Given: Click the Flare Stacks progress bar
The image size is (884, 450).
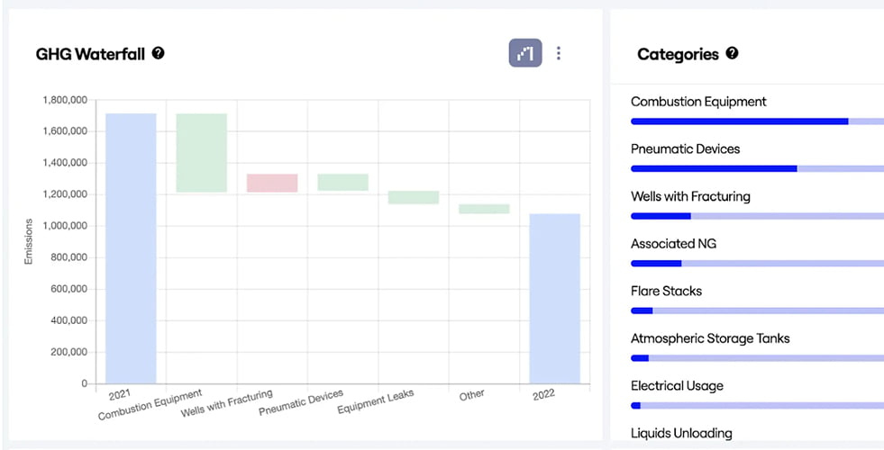Looking at the screenshot, I should [757, 310].
